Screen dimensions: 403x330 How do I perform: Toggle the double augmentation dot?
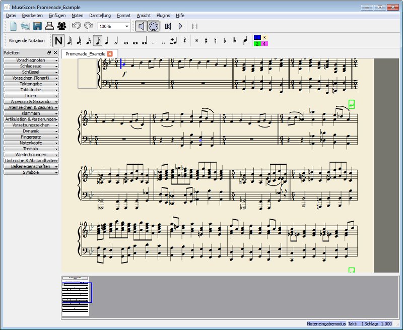coord(163,43)
